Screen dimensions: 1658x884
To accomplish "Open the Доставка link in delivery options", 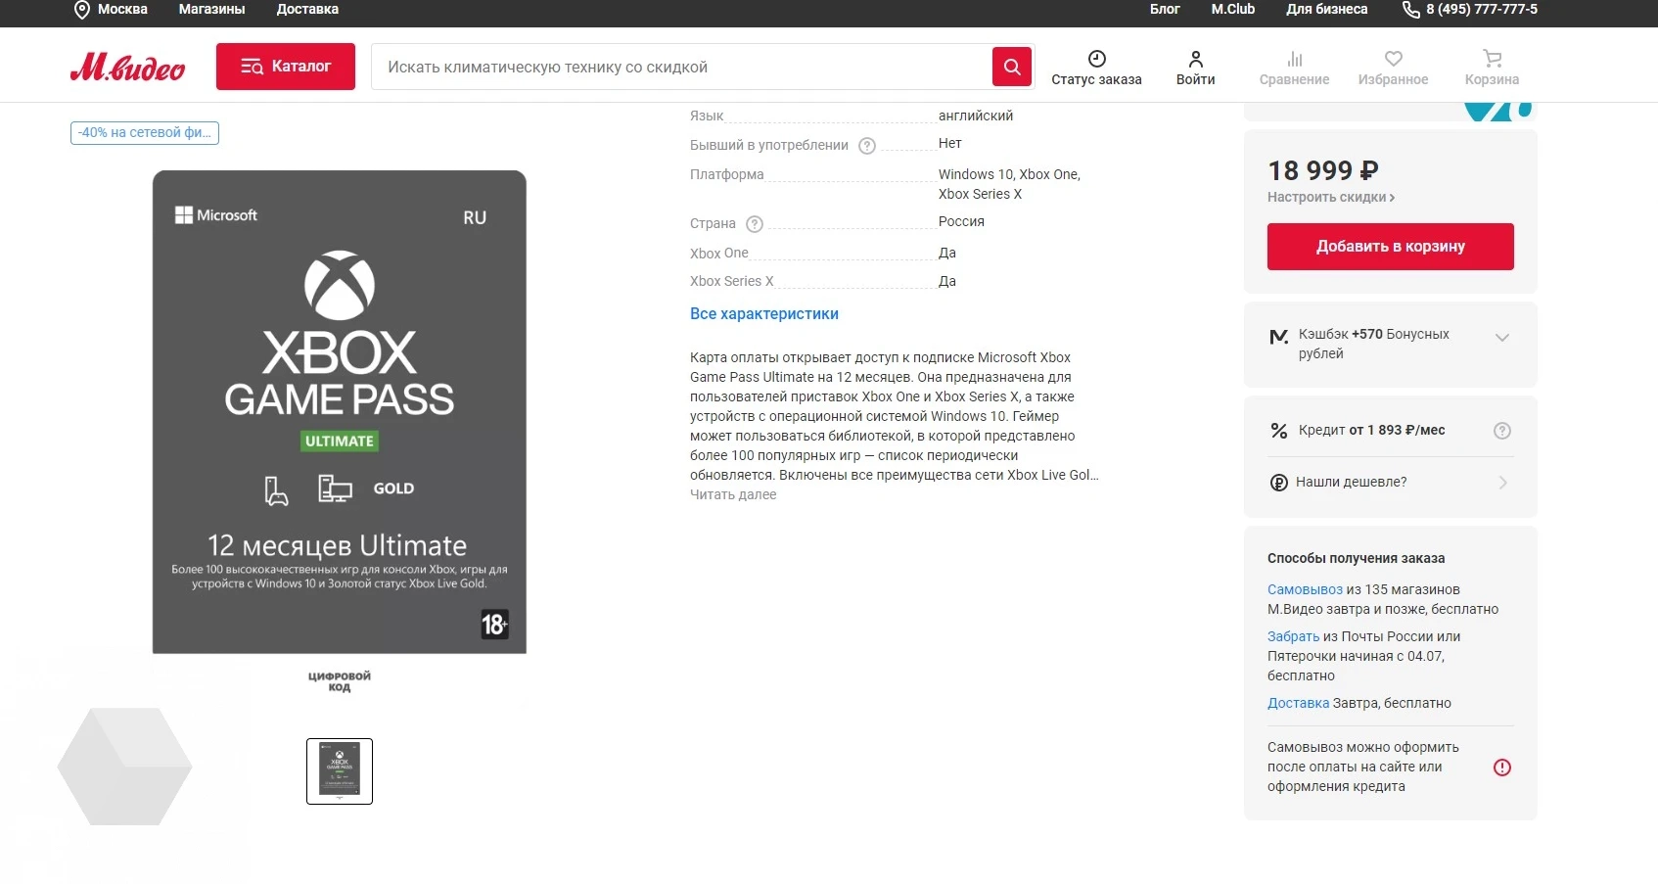I will (x=1298, y=703).
